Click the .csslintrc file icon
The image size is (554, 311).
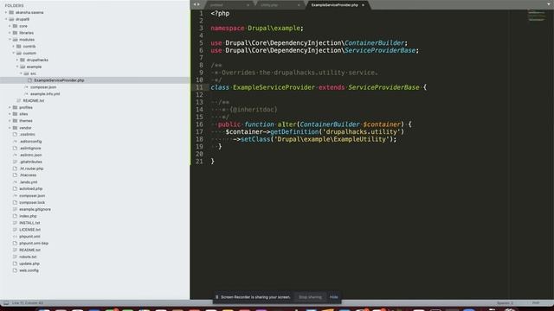click(x=15, y=135)
